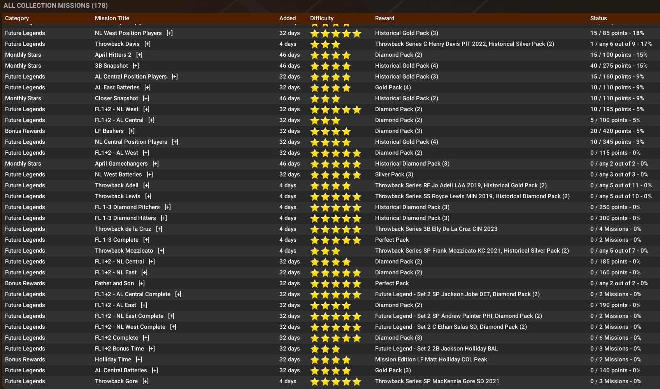Select the Elly De La Cruz reward text
The image size is (660, 389).
pos(436,229)
